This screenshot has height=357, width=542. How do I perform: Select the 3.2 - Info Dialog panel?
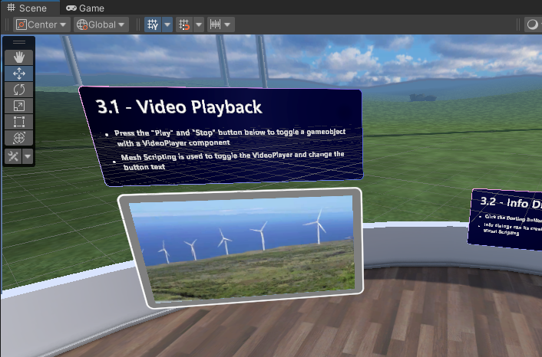[x=505, y=219]
